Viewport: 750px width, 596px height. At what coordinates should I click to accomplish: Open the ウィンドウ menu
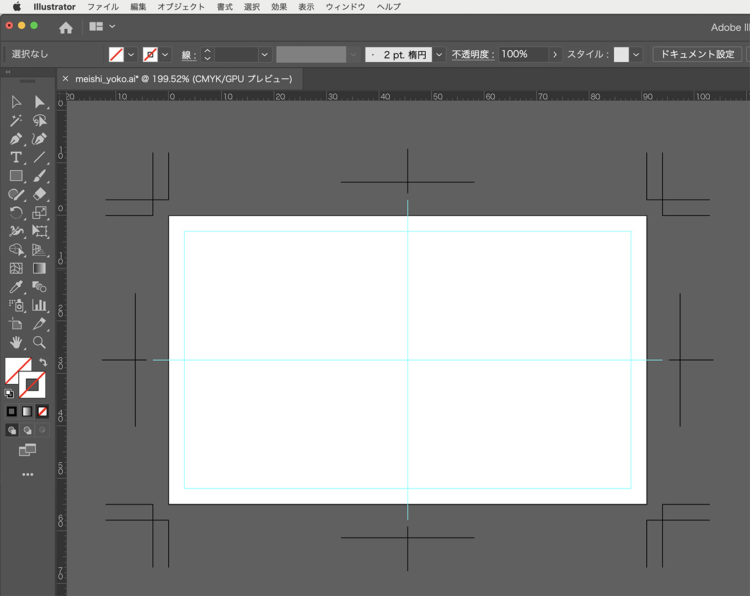(x=345, y=7)
